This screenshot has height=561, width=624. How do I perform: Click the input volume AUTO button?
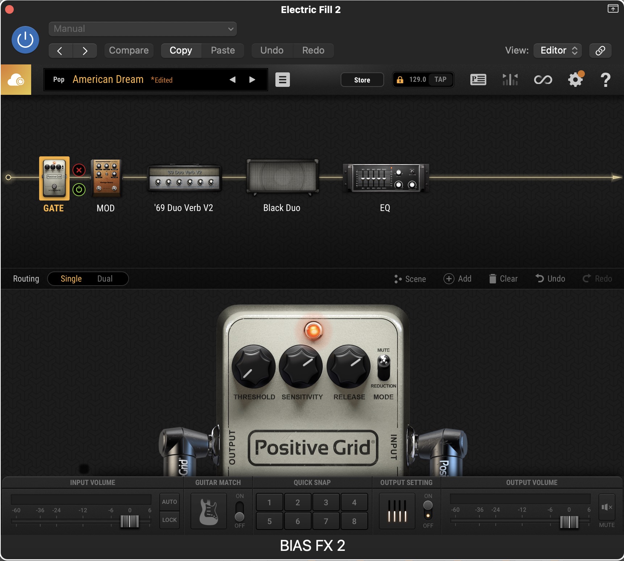pyautogui.click(x=170, y=502)
